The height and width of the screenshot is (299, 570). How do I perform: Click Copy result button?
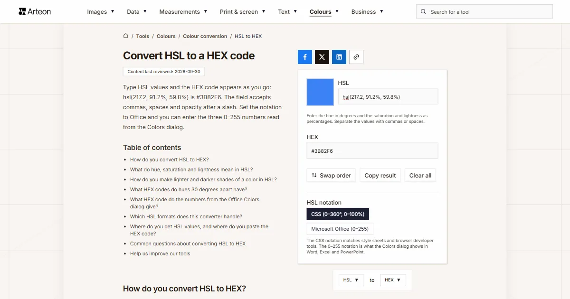(380, 175)
